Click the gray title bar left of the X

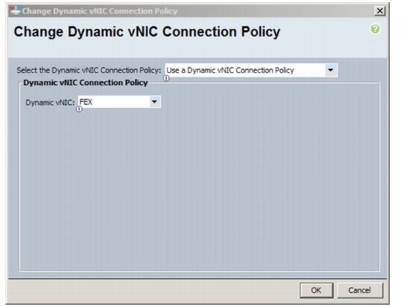click(276, 11)
